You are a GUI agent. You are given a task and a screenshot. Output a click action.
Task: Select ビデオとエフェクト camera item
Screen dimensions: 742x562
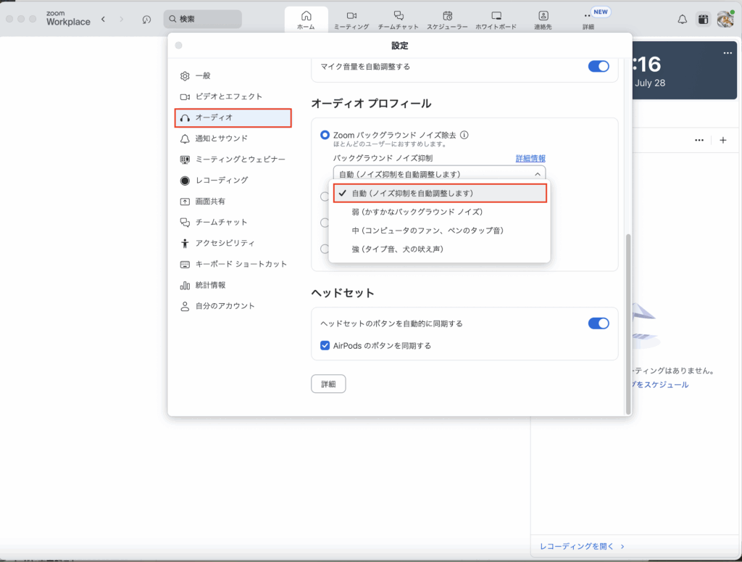pos(233,96)
